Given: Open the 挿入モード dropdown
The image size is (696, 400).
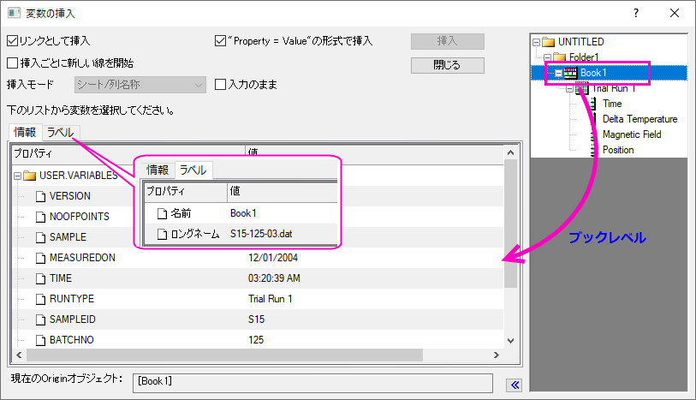Looking at the screenshot, I should 140,85.
